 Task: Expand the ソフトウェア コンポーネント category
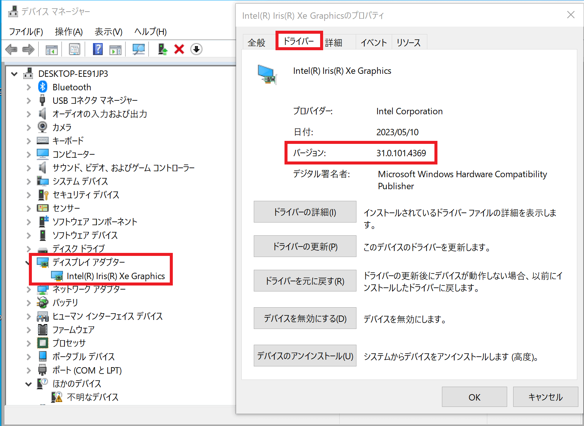point(28,222)
